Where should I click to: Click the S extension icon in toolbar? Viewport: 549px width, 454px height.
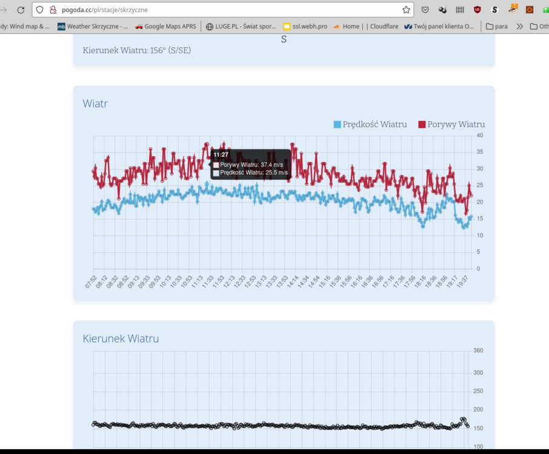pos(494,10)
